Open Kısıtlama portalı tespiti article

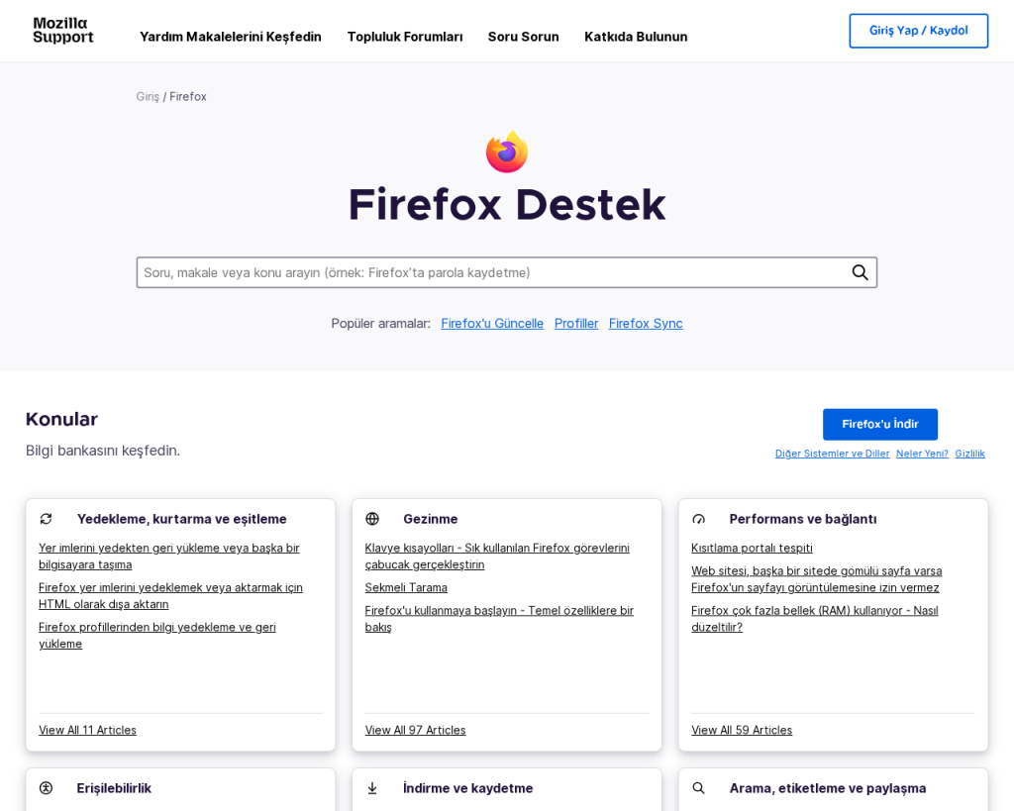point(753,548)
